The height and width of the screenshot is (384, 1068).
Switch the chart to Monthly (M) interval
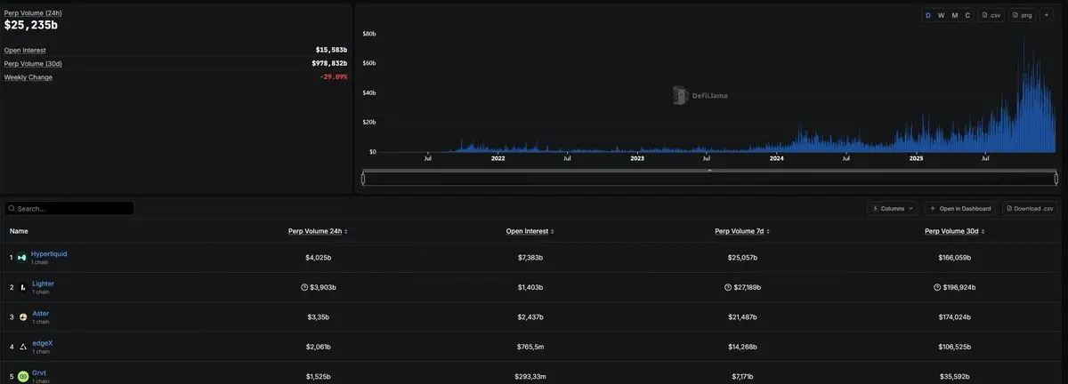(x=954, y=15)
